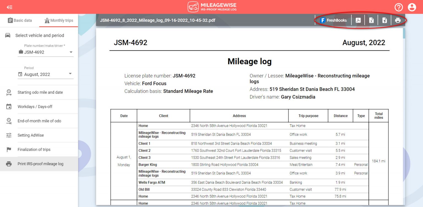
Task: Open the user profile icon
Action: coord(412,7)
